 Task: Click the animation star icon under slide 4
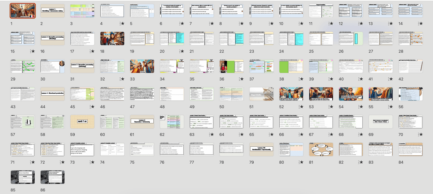122,23
